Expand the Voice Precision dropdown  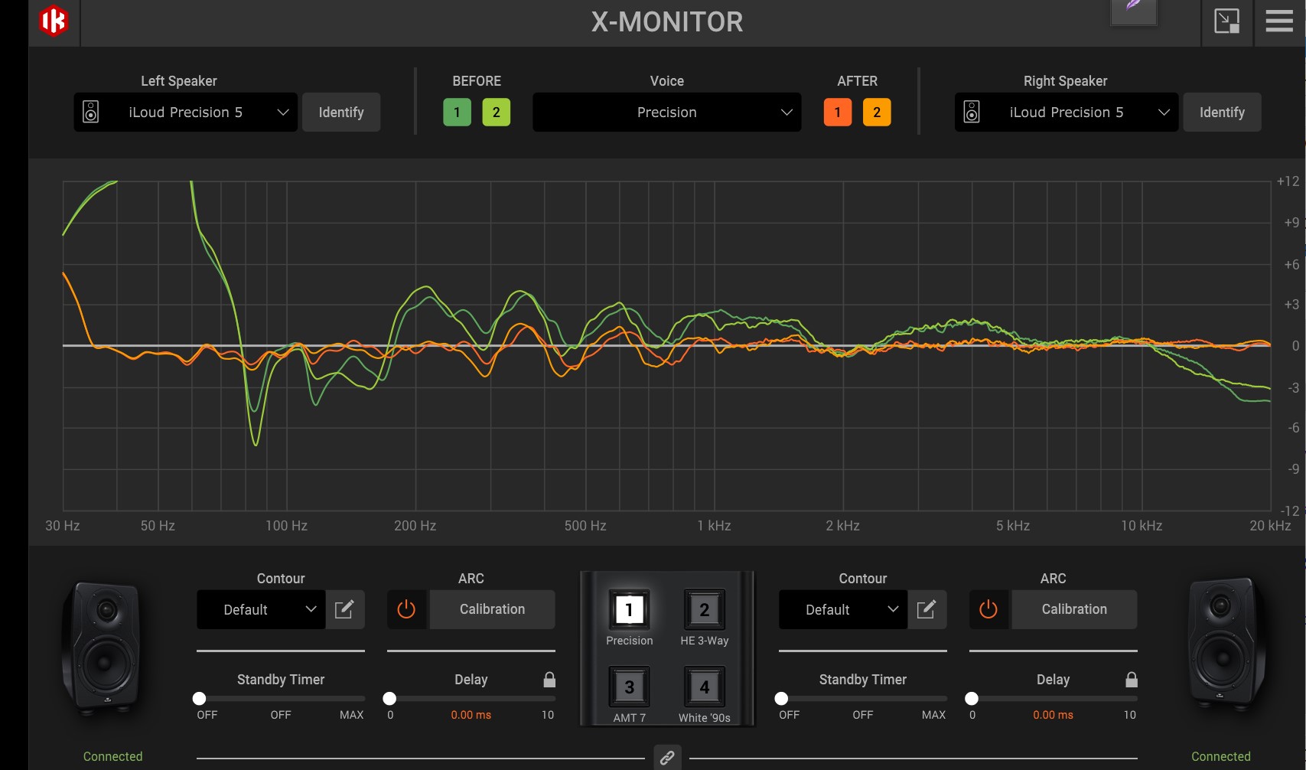(667, 113)
